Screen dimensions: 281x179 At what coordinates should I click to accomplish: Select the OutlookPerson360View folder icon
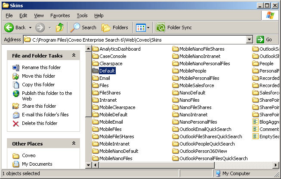(176, 151)
